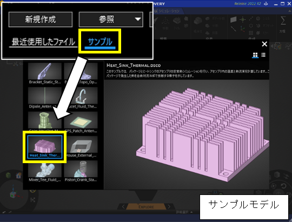
Task: Click the rotate/reset arrow in right HUD
Action: (x=284, y=186)
